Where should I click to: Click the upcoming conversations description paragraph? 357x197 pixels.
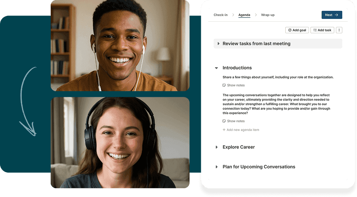(x=276, y=104)
